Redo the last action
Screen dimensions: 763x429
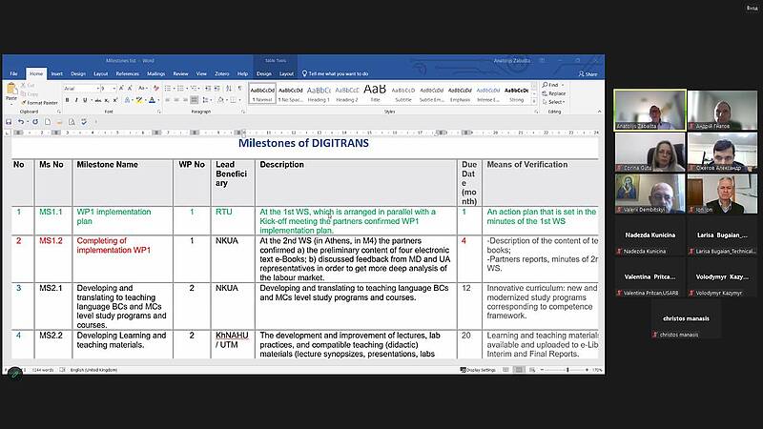point(35,122)
